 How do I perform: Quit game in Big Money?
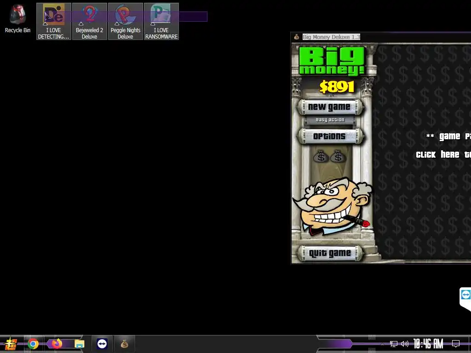pos(330,253)
